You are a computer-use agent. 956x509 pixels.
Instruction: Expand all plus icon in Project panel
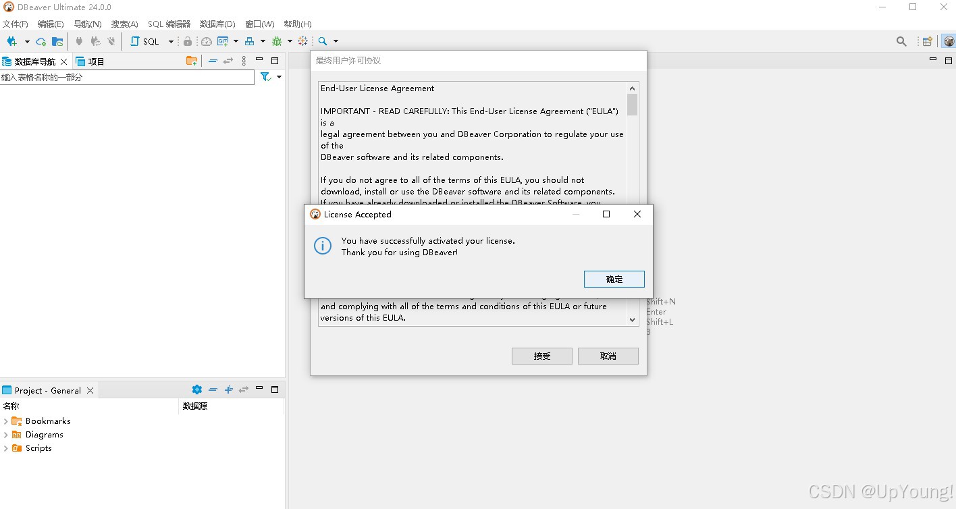tap(228, 390)
